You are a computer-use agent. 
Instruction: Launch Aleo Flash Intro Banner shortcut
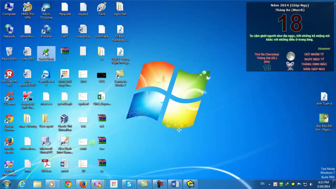tap(65, 145)
